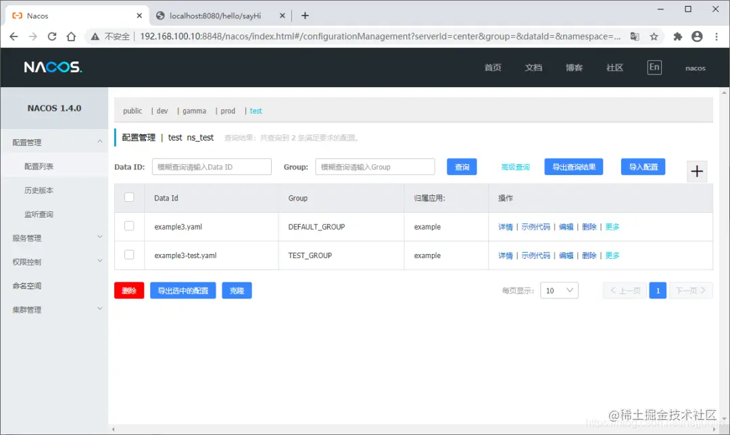Click the 上一页 previous page button
Image resolution: width=730 pixels, height=435 pixels.
[625, 290]
